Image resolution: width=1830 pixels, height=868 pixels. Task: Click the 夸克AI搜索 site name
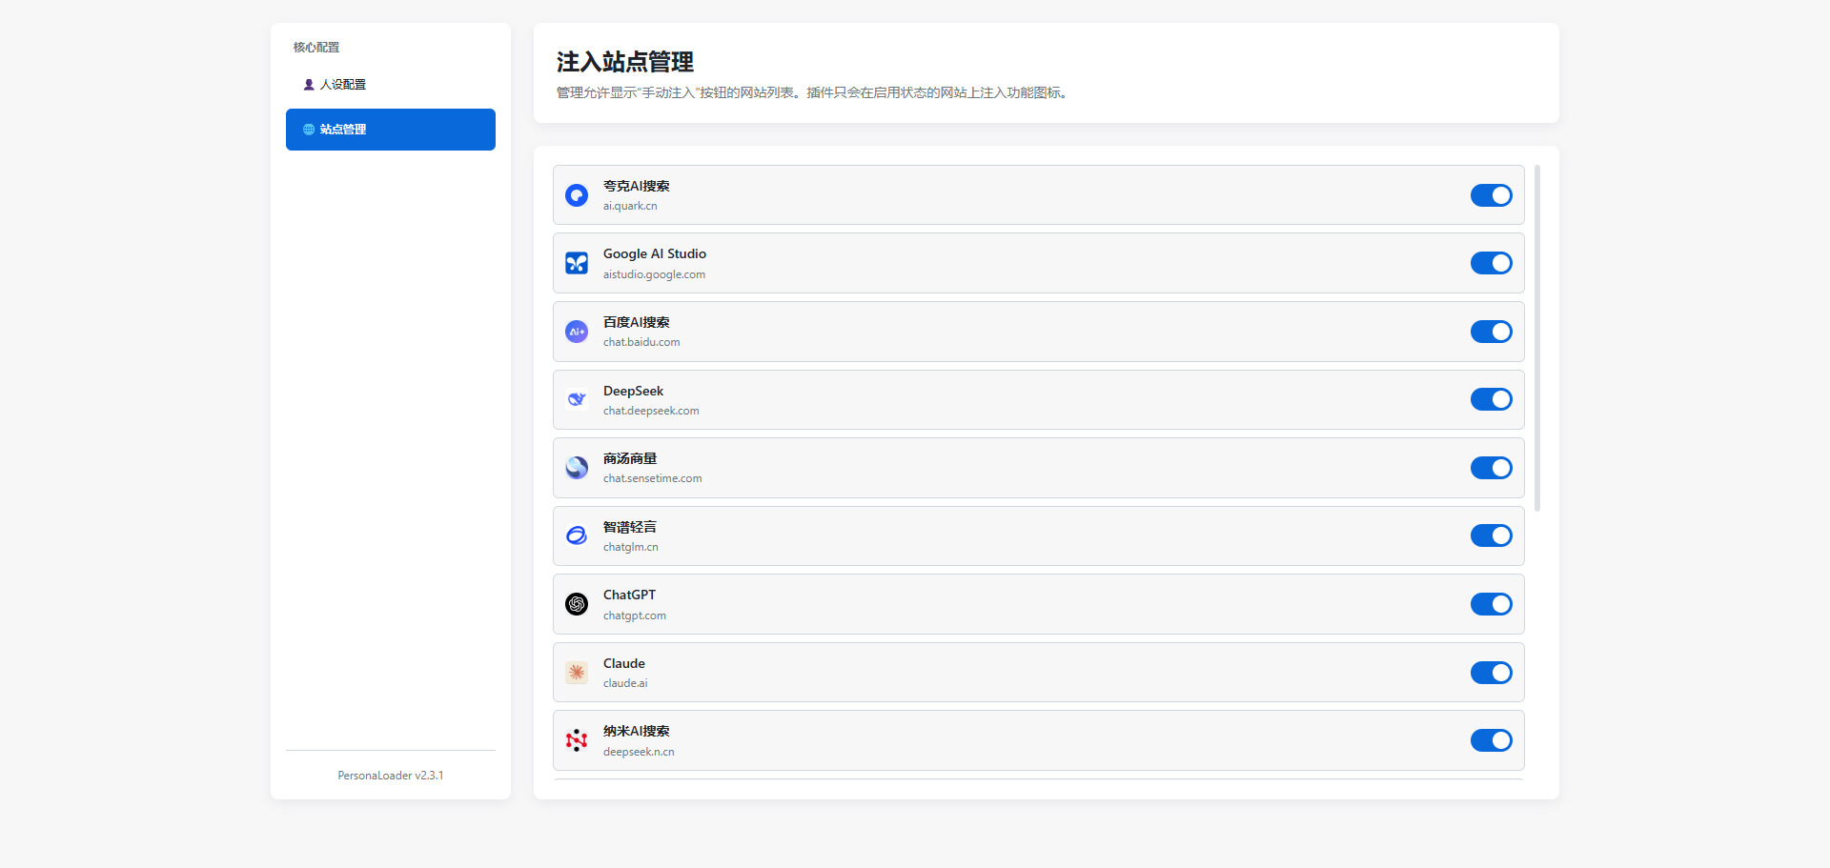coord(636,186)
